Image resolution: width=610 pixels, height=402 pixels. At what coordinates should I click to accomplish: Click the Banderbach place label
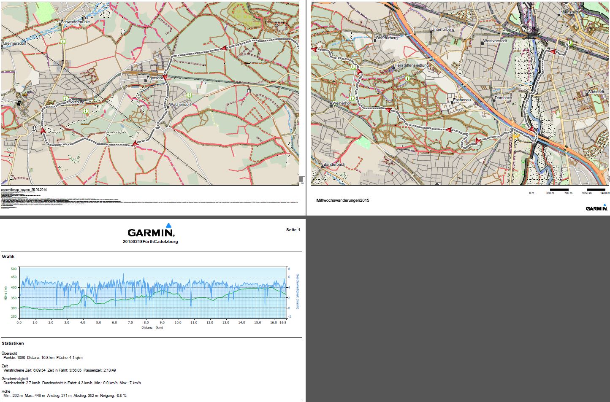tap(334, 165)
